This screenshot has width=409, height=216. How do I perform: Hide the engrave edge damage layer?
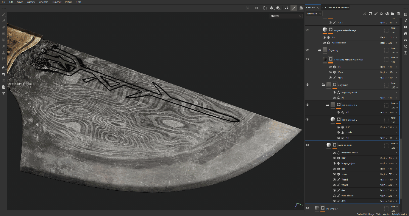(307, 30)
